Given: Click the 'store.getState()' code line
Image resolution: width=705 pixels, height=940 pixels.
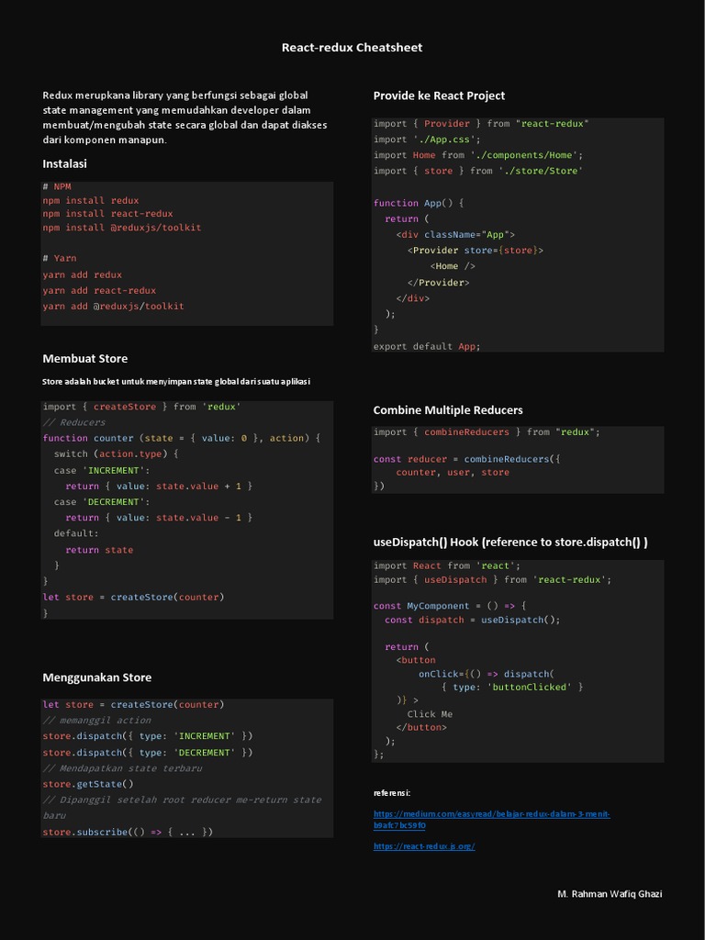Looking at the screenshot, I should pos(88,784).
